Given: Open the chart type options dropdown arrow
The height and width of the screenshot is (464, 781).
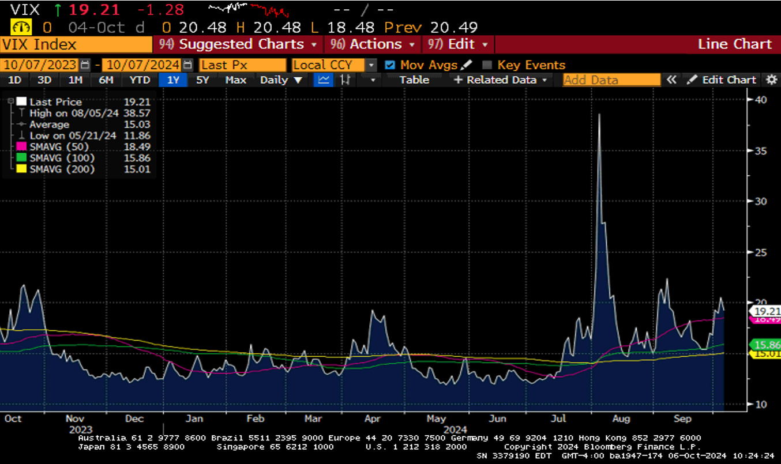Looking at the screenshot, I should [x=373, y=80].
